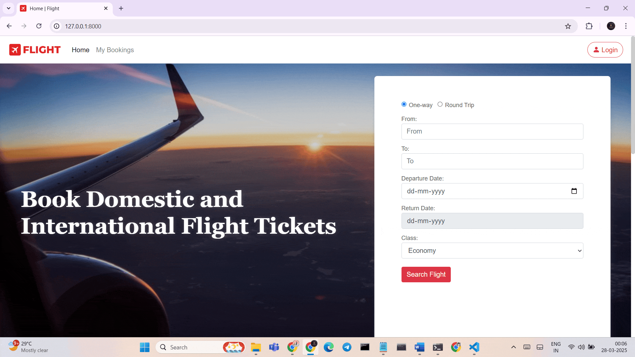Open the My Bookings nav item
This screenshot has width=635, height=357.
pos(115,50)
